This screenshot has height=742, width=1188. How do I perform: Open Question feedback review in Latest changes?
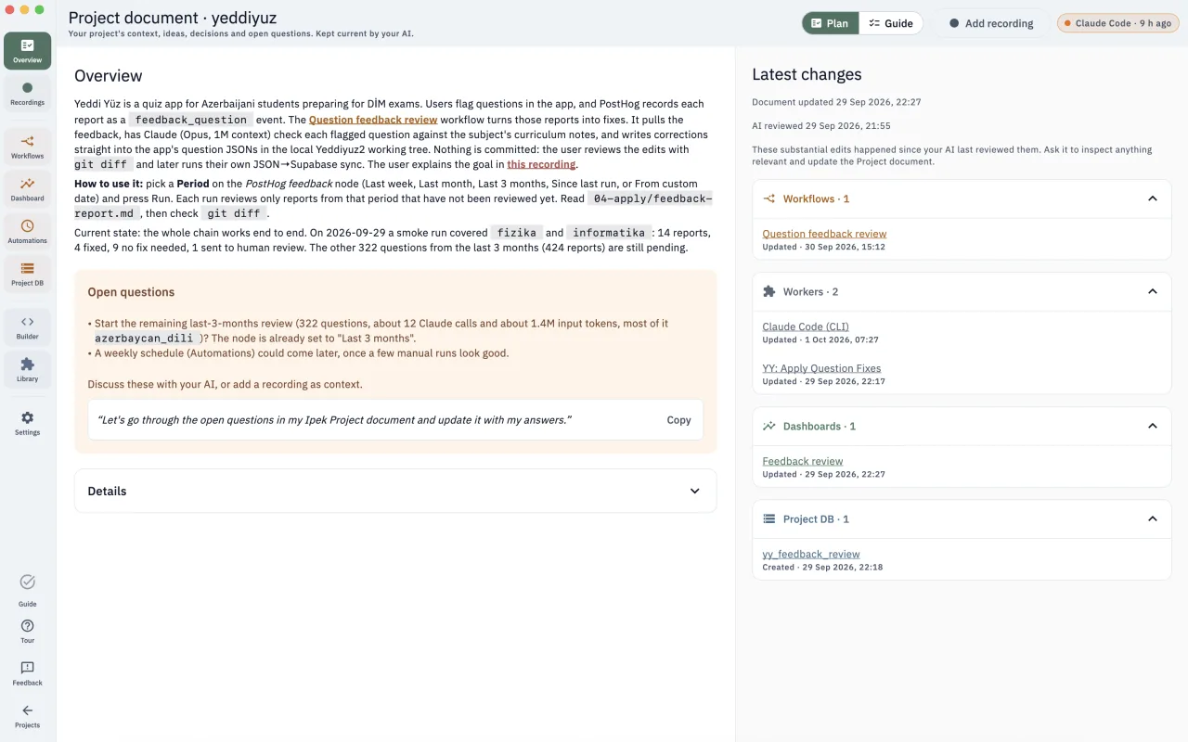pyautogui.click(x=824, y=234)
